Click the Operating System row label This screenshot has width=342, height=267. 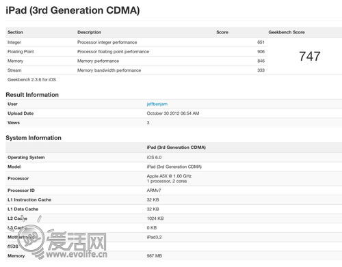click(26, 157)
